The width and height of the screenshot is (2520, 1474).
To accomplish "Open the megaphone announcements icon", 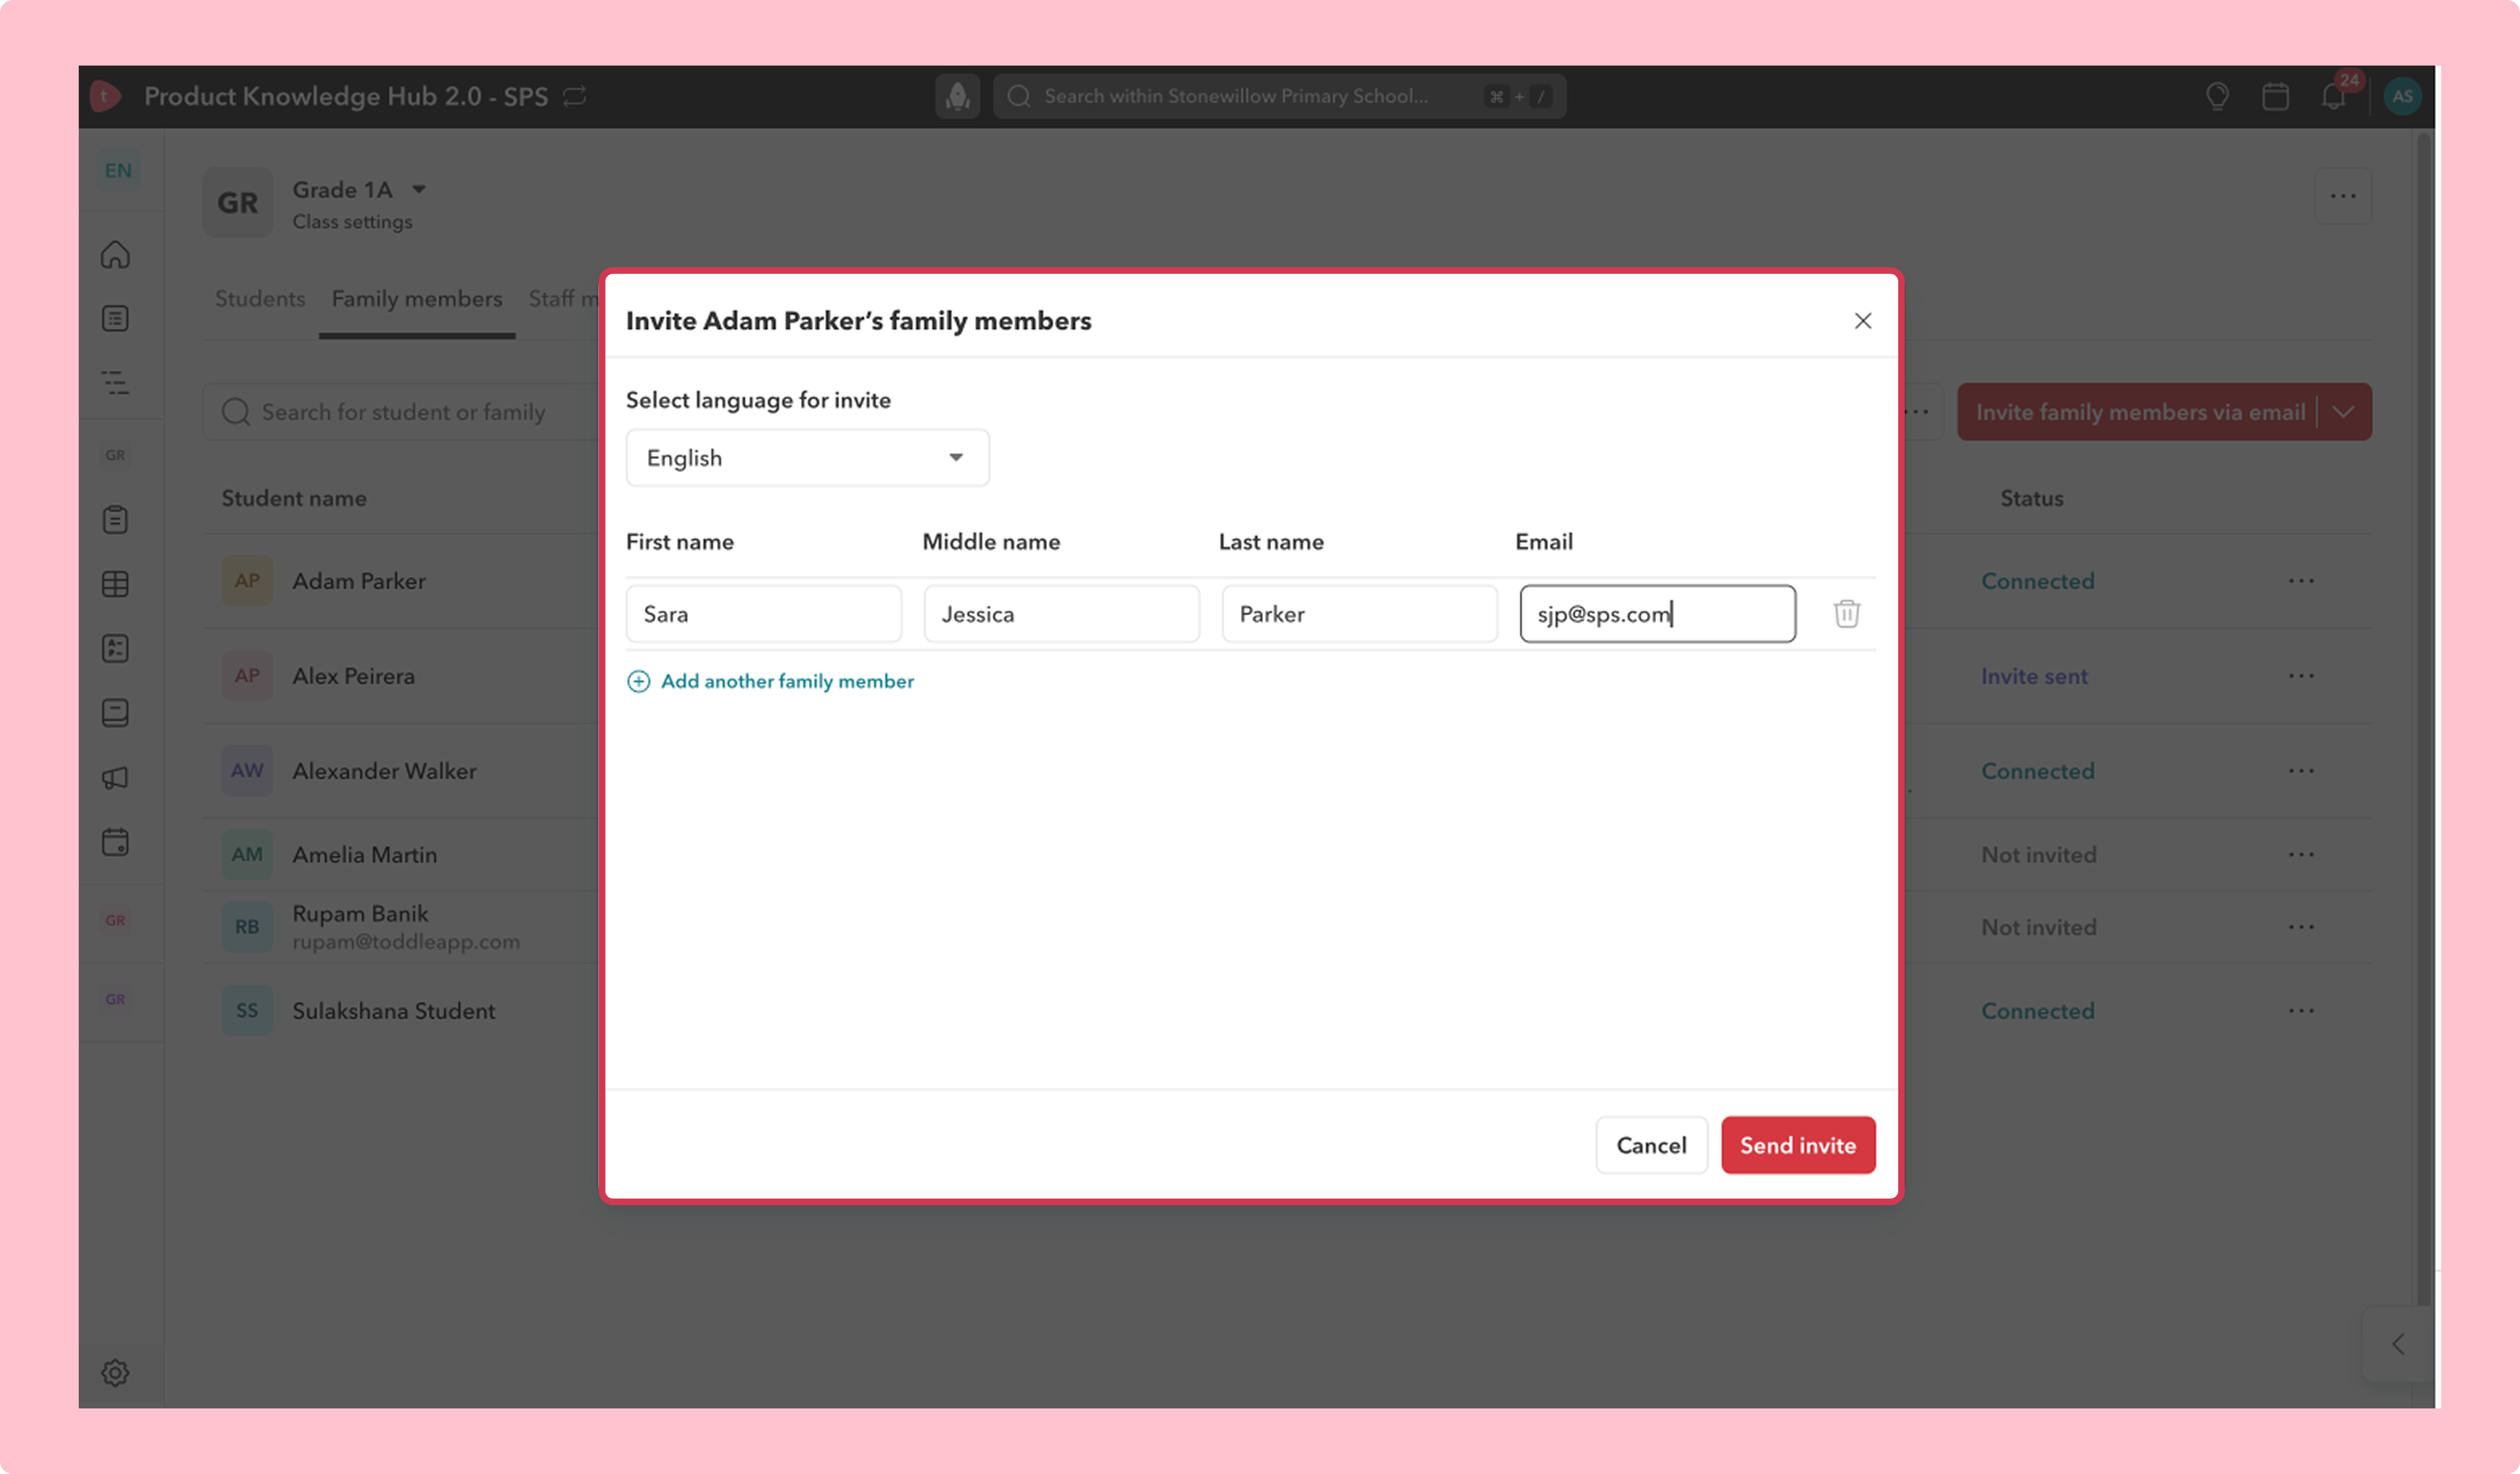I will [115, 778].
